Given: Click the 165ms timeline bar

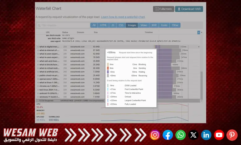Looking at the screenshot, I should point(164,65).
